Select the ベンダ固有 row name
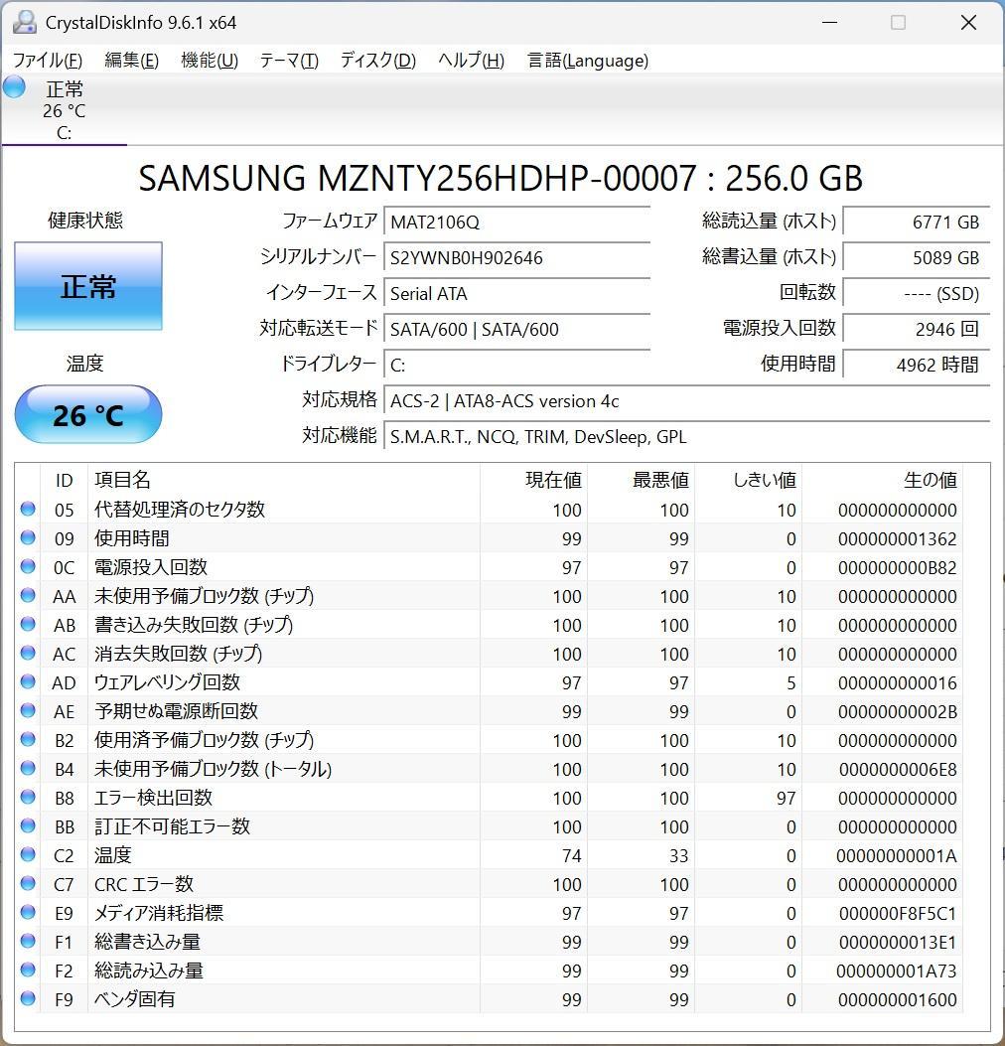Viewport: 1005px width, 1046px height. click(x=134, y=999)
